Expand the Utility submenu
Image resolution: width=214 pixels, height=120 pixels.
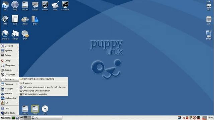click(10, 61)
